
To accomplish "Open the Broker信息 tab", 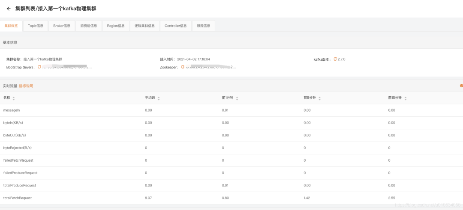I will 62,26.
